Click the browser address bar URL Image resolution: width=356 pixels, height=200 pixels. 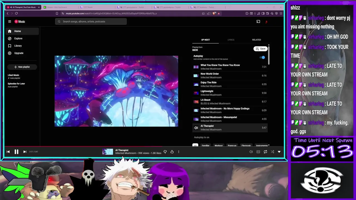coord(111,13)
